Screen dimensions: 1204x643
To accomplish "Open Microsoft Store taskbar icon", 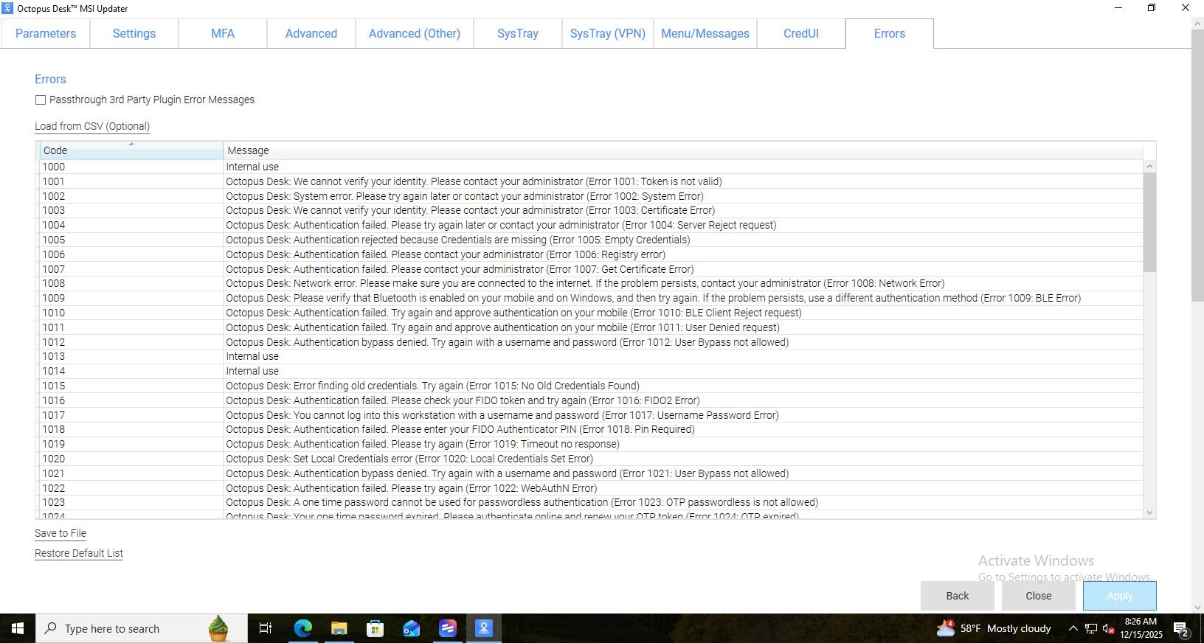I will 375,628.
